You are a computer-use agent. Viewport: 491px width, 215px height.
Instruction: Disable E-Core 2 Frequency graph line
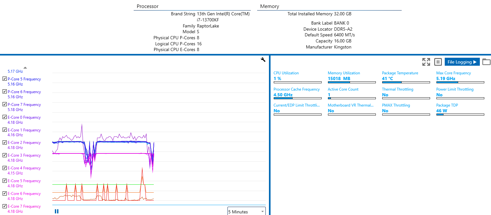4,142
